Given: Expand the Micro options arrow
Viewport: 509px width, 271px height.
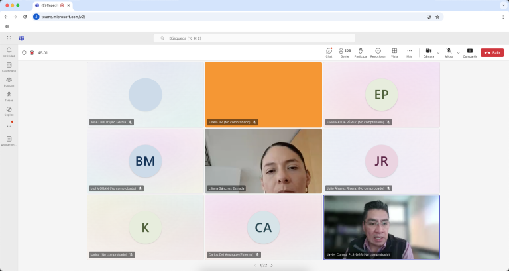Looking at the screenshot, I should point(458,52).
